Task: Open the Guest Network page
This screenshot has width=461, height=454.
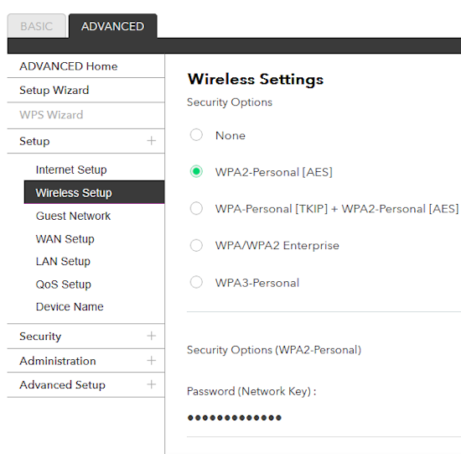Action: [73, 216]
